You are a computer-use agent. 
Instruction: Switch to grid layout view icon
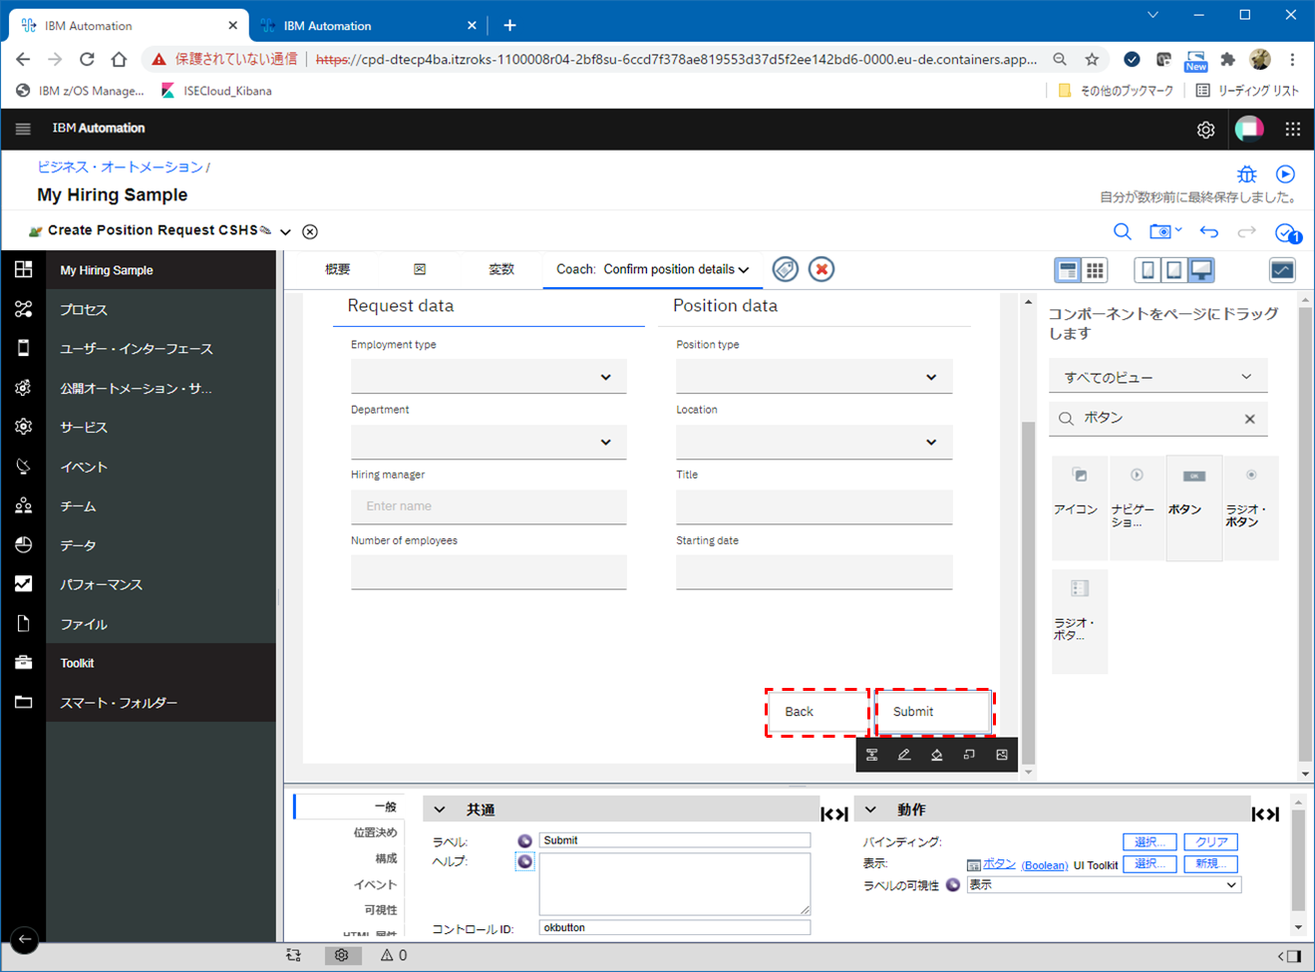coord(1095,270)
